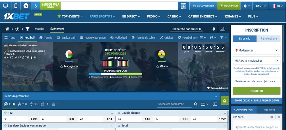The width and height of the screenshot is (286, 130).
Task: Open the EN DIRECT menu
Action: click(x=131, y=16)
